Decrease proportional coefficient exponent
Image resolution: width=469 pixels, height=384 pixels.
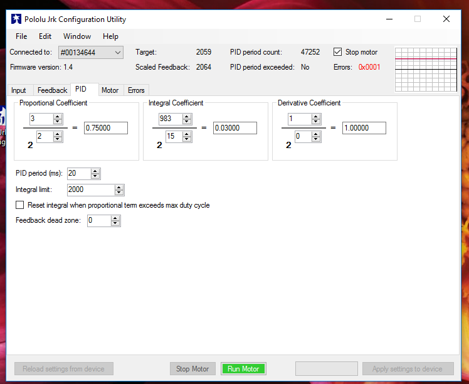(58, 139)
